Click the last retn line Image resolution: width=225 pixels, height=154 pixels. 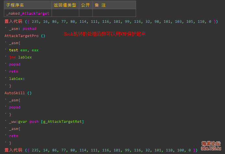click(14, 136)
